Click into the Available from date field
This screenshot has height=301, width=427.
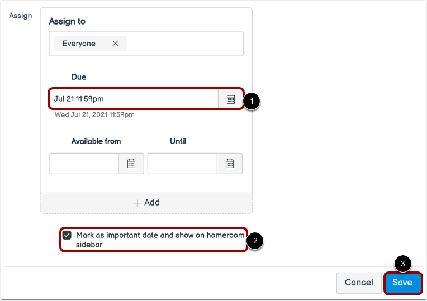tap(84, 164)
